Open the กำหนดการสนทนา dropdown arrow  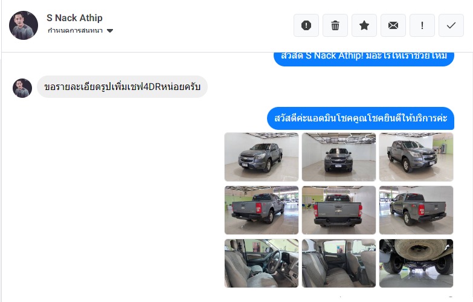click(110, 31)
